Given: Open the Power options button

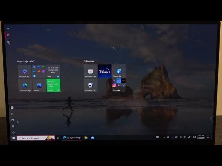Looking at the screenshot, I should tap(13, 132).
